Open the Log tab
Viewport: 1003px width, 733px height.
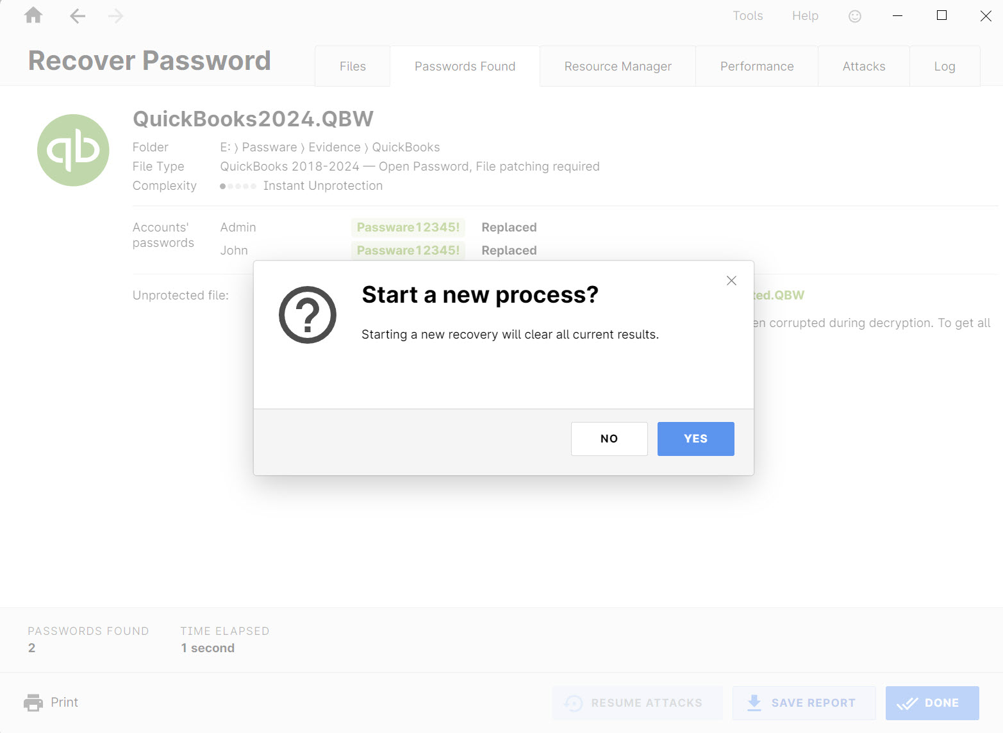coord(945,65)
